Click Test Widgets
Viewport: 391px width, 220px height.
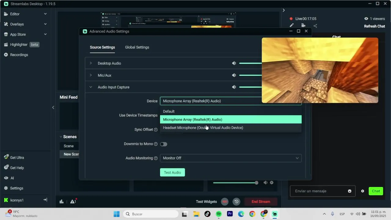(206, 202)
